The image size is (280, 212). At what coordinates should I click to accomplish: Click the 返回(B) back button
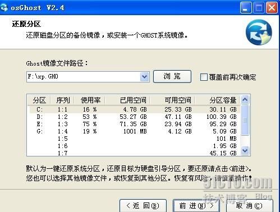(143, 206)
